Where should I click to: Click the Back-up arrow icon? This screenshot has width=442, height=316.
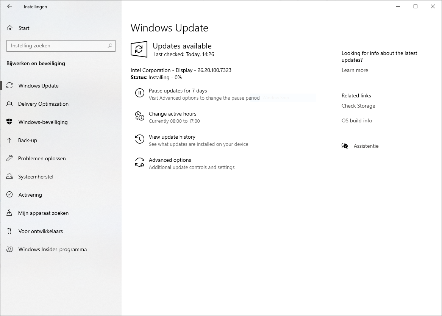pyautogui.click(x=9, y=140)
